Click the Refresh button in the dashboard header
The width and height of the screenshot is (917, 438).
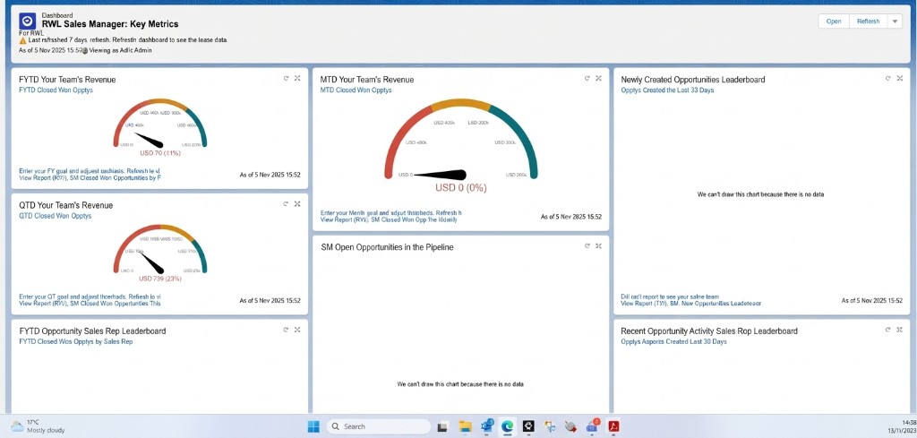(868, 21)
